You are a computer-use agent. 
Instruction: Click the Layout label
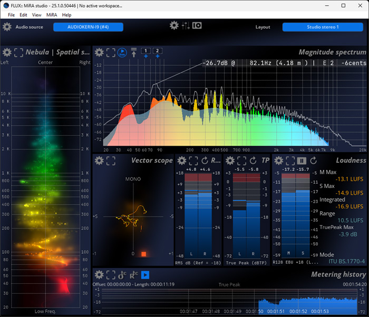(x=263, y=27)
